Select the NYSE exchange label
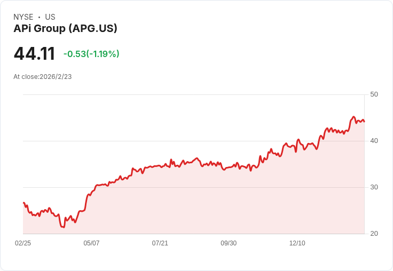393x271 pixels. 23,17
